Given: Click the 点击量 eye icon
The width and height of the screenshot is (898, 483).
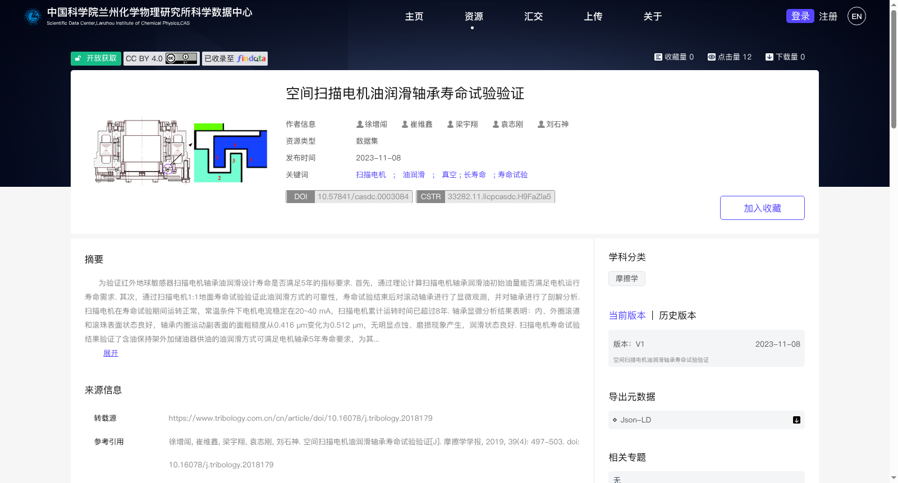Looking at the screenshot, I should [712, 57].
